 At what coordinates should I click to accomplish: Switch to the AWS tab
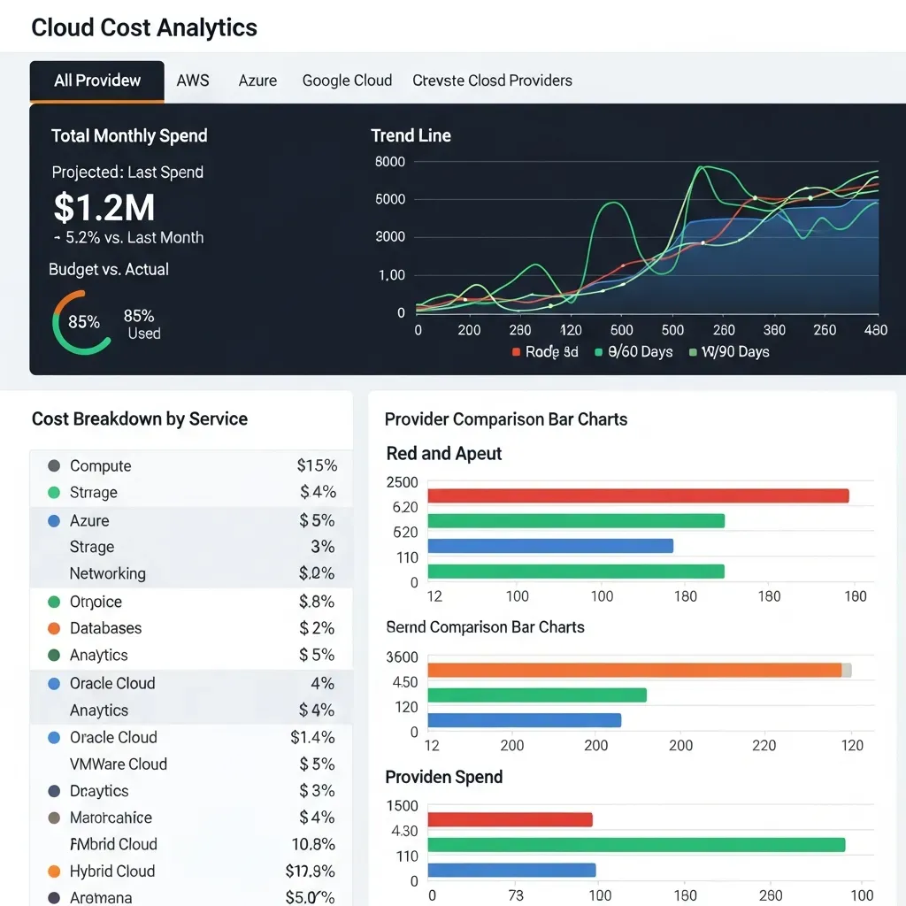tap(193, 81)
